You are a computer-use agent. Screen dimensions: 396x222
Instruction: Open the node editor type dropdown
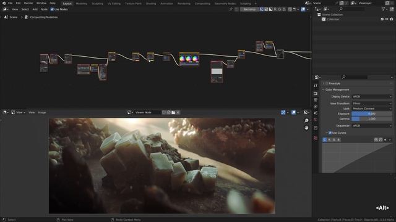(x=6, y=9)
